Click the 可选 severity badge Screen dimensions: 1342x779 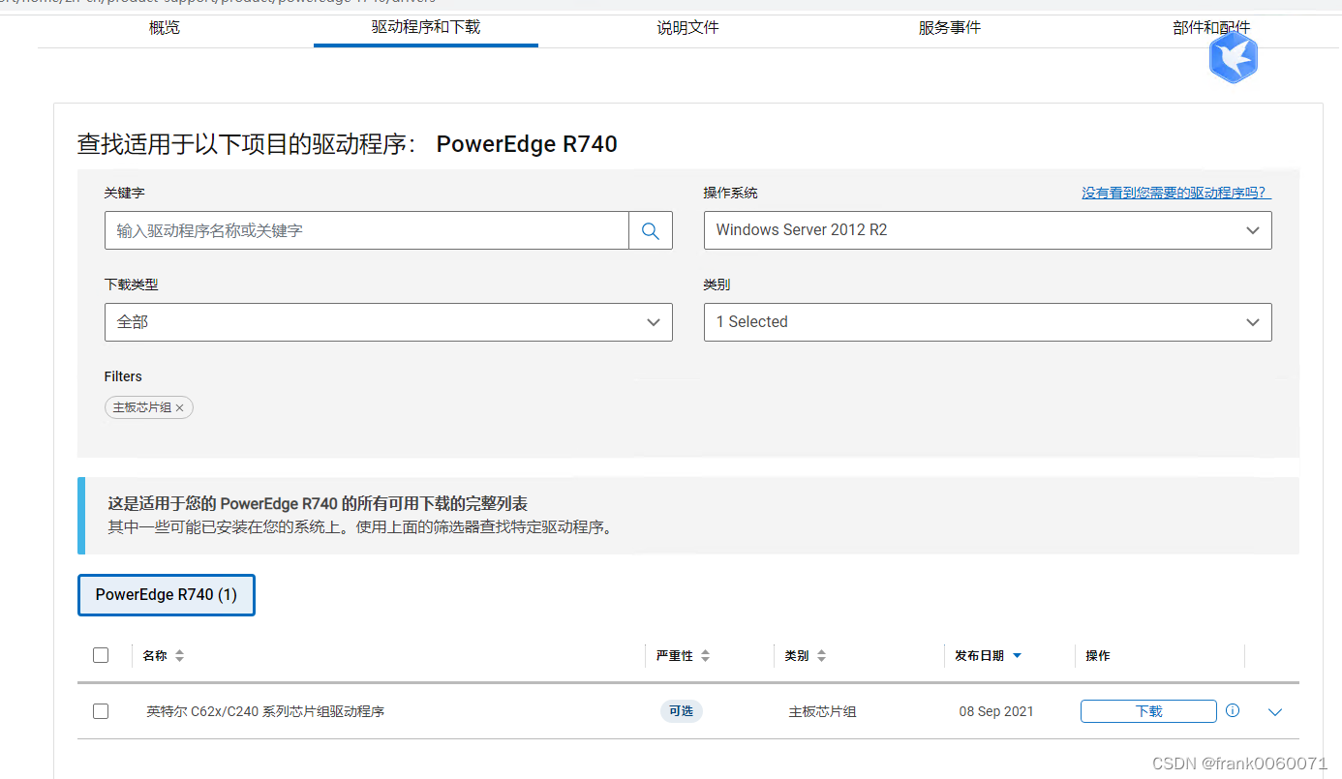point(681,711)
